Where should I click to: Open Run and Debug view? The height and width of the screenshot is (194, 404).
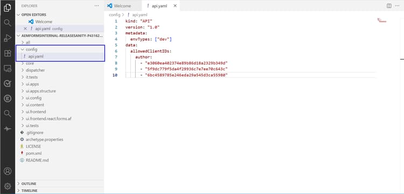pyautogui.click(x=8, y=38)
